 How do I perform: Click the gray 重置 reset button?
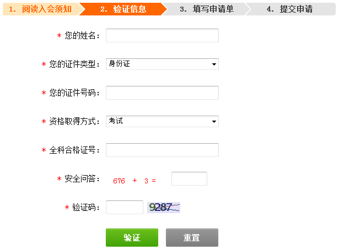(x=192, y=237)
